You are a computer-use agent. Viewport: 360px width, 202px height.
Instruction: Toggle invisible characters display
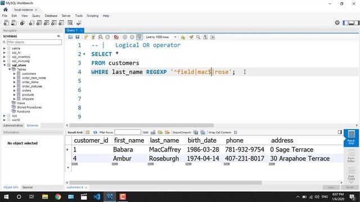205,37
